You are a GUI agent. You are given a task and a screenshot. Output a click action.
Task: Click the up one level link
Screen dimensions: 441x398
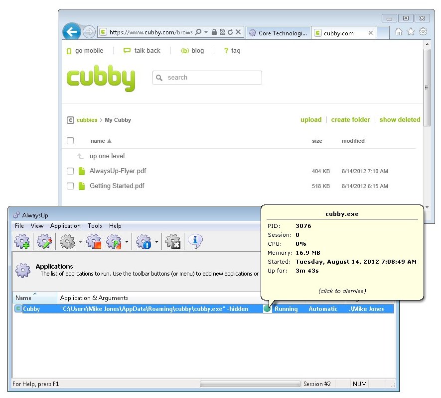(107, 156)
